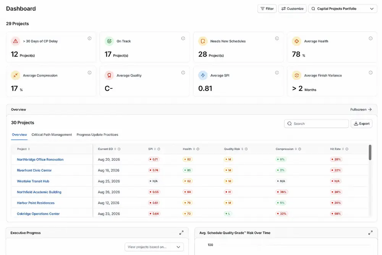
Task: Click the 0.74 SPI badge
Action: pyautogui.click(x=154, y=170)
